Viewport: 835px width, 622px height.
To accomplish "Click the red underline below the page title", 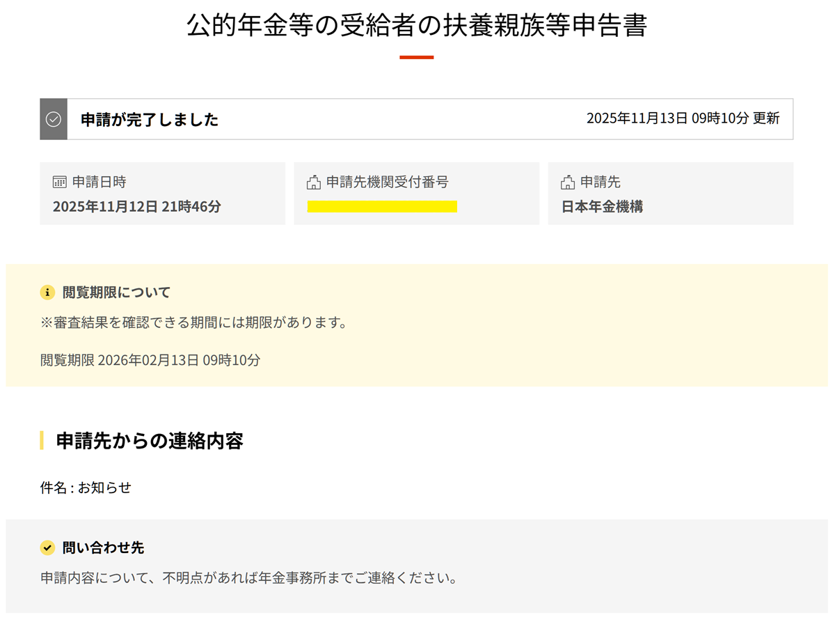I will click(416, 57).
